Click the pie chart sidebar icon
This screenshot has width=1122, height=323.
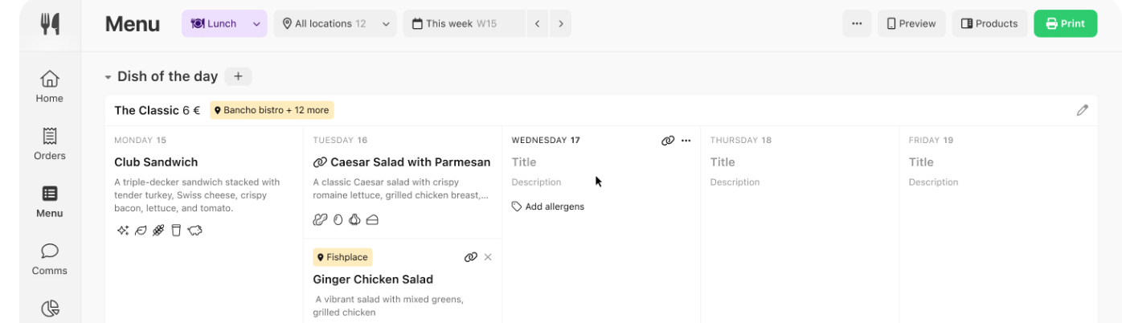(x=50, y=308)
